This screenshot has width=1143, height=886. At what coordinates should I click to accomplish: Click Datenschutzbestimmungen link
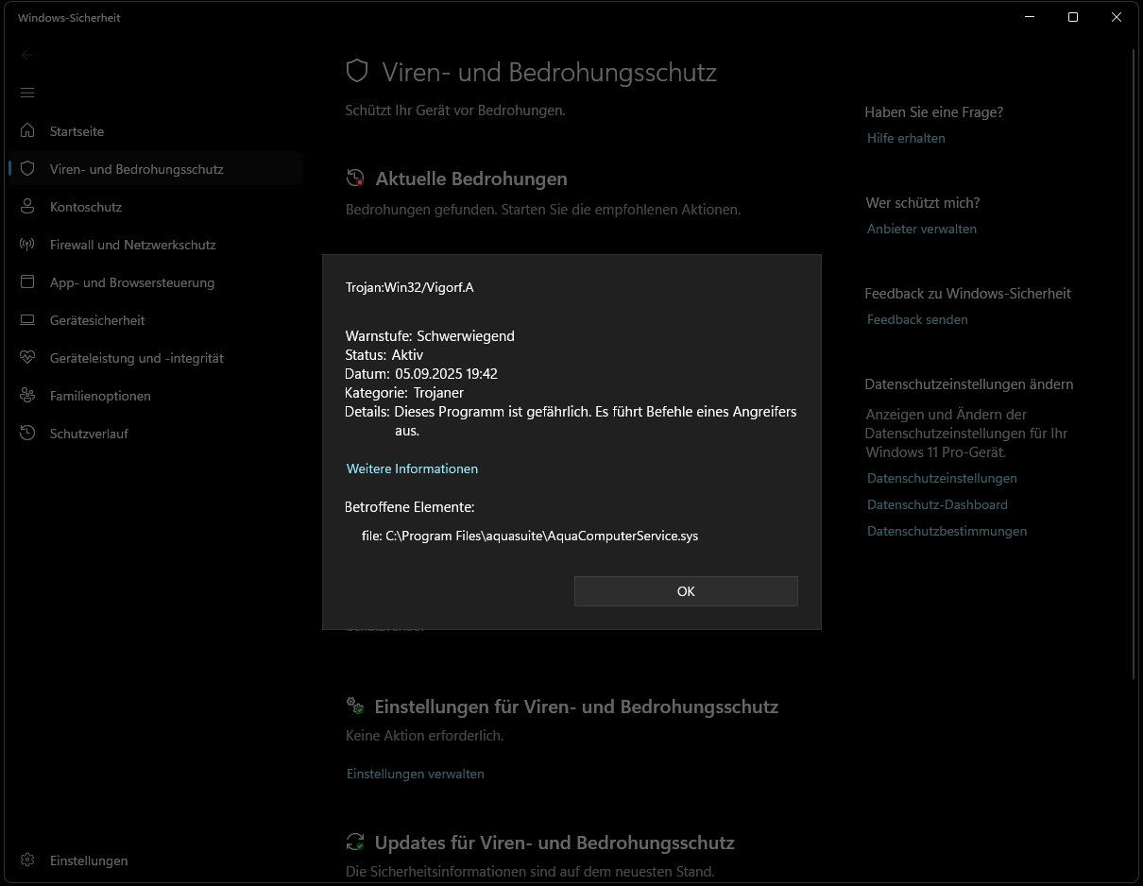pos(947,531)
